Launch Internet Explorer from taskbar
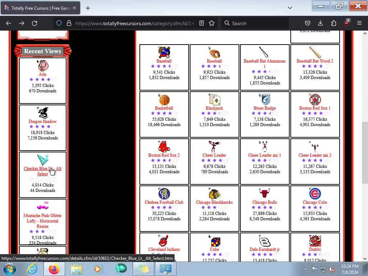Viewport: 368px width, 276px height. click(32, 269)
